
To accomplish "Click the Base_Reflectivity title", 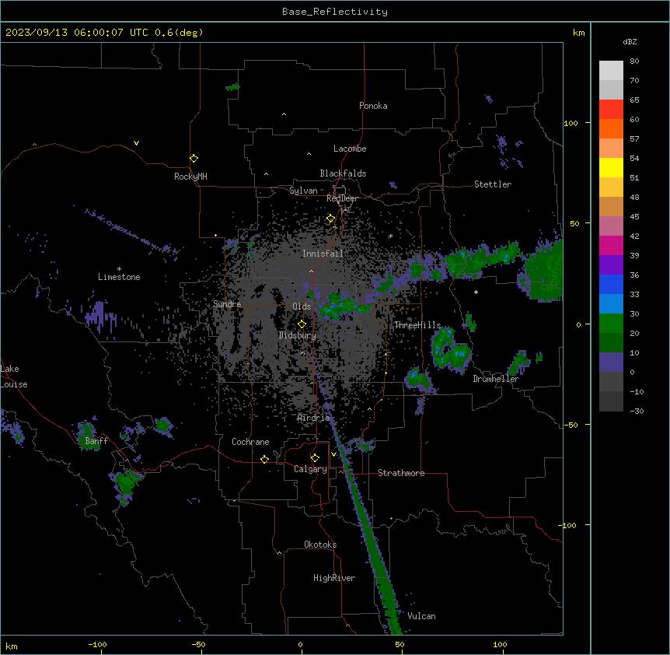I will (335, 12).
